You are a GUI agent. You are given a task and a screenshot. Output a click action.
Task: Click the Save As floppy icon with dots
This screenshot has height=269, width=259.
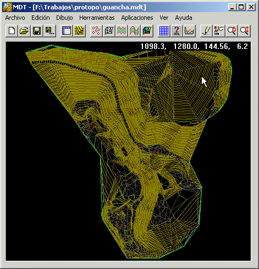click(x=49, y=31)
